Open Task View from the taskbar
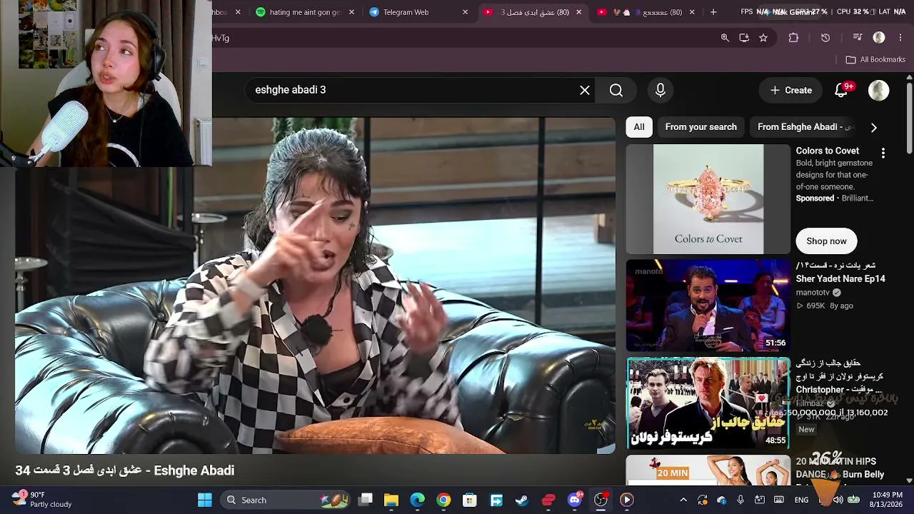The height and width of the screenshot is (514, 914). (366, 500)
